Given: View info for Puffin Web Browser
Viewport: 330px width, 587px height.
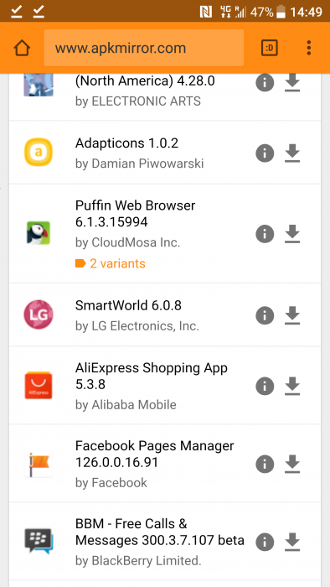Looking at the screenshot, I should point(265,234).
